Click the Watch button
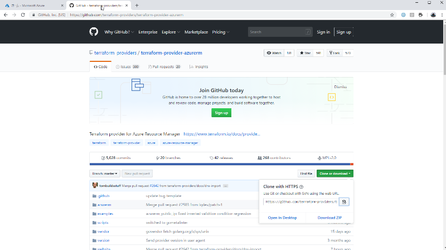Screen dimensions: 446x250 point(274,53)
